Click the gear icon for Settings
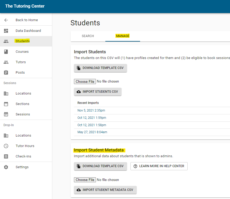Screen dimensions: 230x199 pos(6,167)
